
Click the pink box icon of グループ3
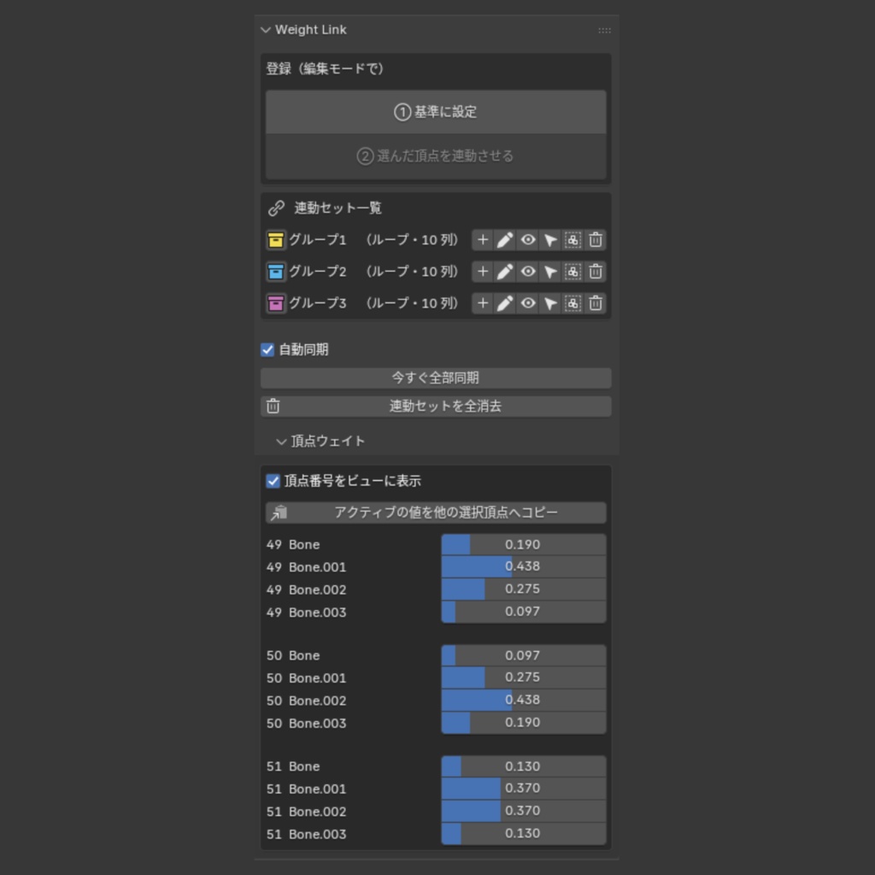click(x=276, y=303)
